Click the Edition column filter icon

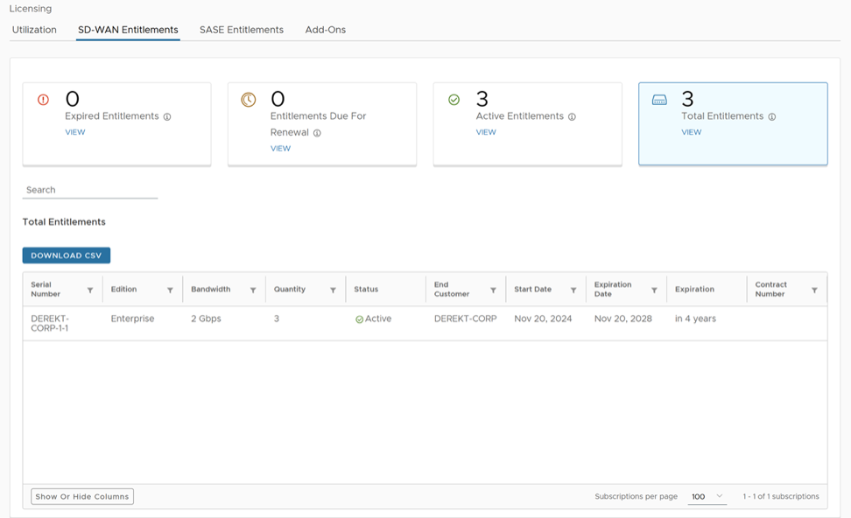click(x=170, y=290)
